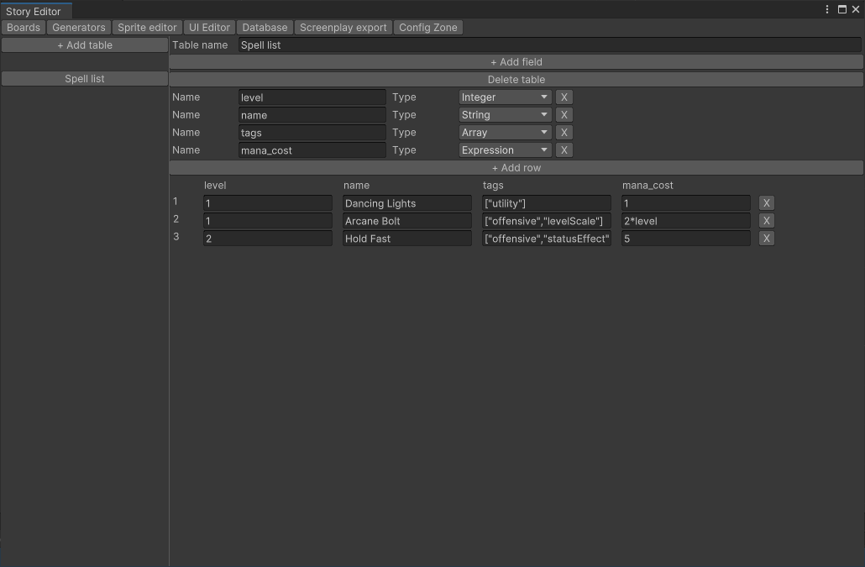Select Spell list in the sidebar
The height and width of the screenshot is (567, 865).
tap(85, 79)
